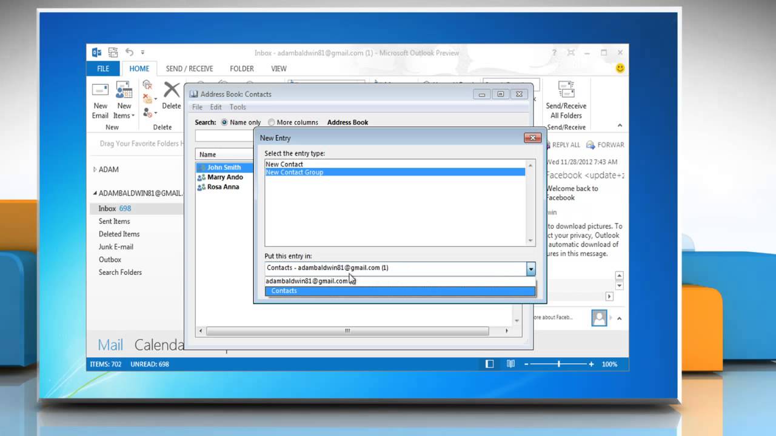Open the Customize Quick Access Toolbar arrow
This screenshot has height=436, width=776.
143,53
